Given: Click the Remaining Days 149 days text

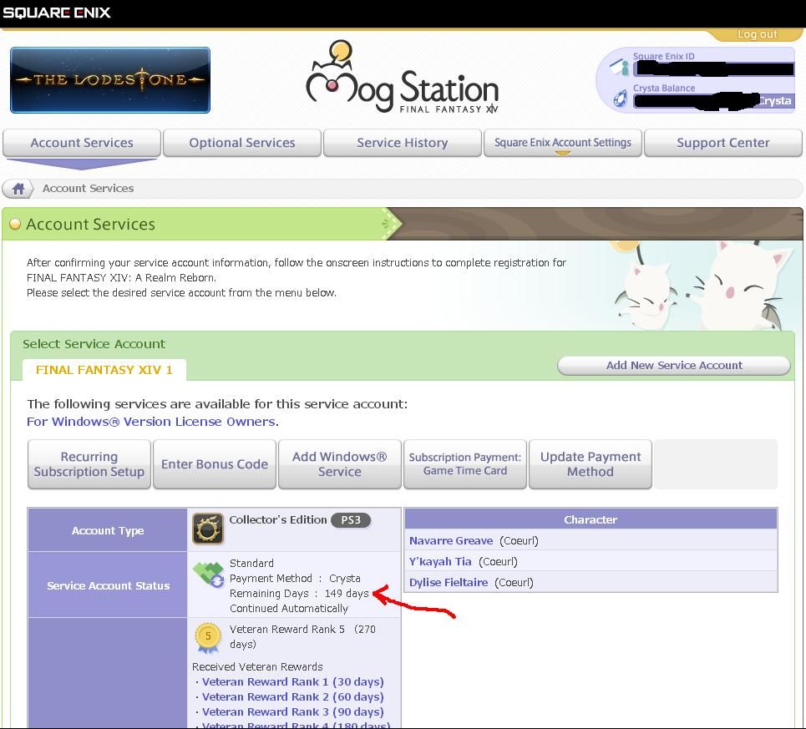Looking at the screenshot, I should [x=299, y=594].
